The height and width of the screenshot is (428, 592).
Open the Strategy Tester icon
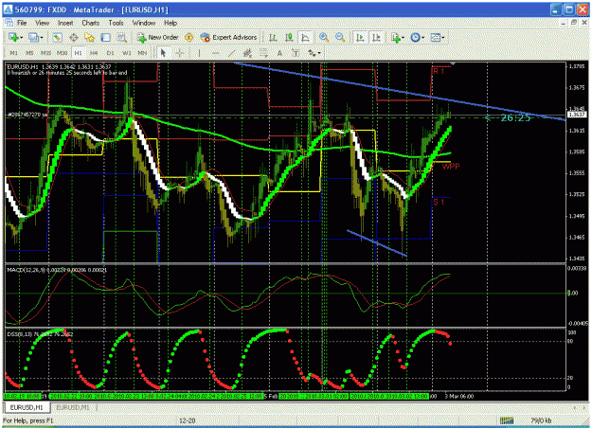(x=121, y=37)
